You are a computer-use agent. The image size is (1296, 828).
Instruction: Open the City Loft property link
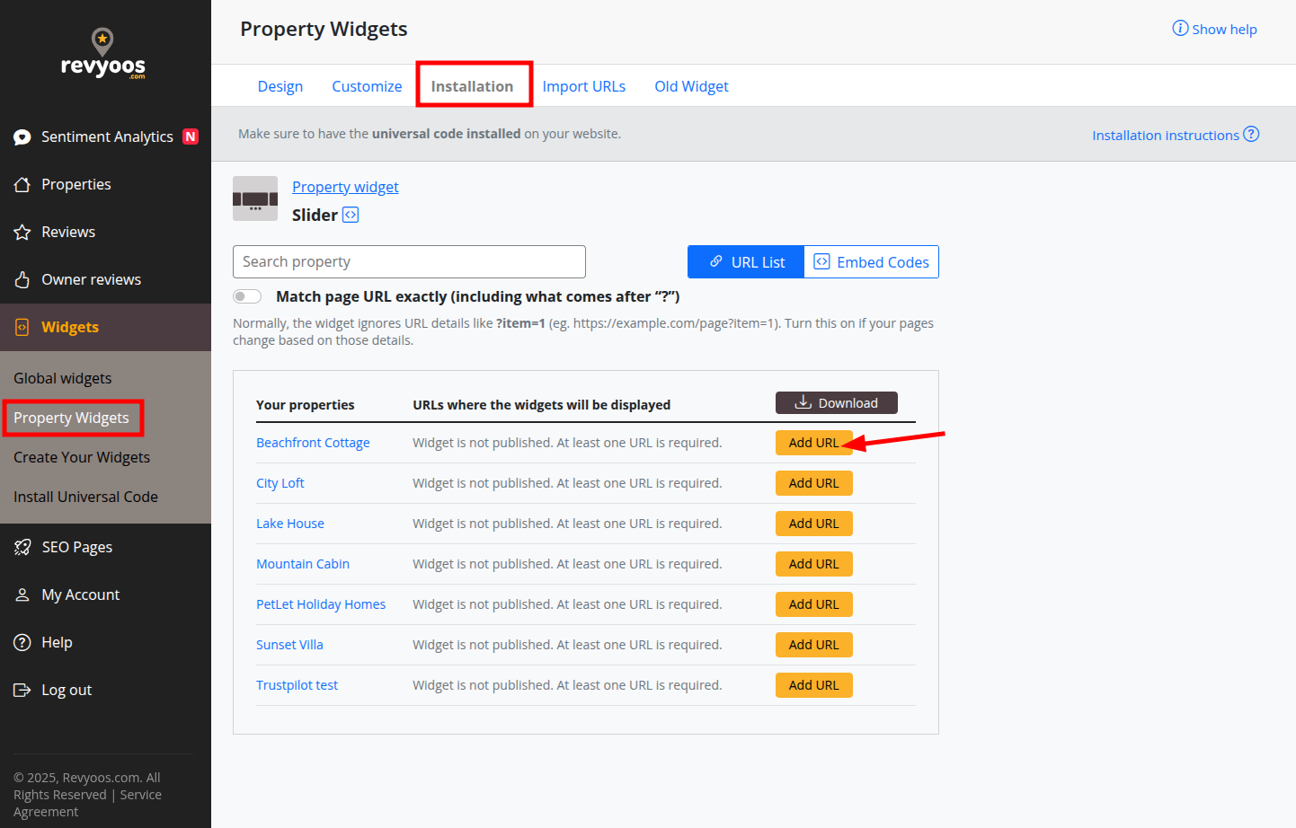tap(280, 483)
